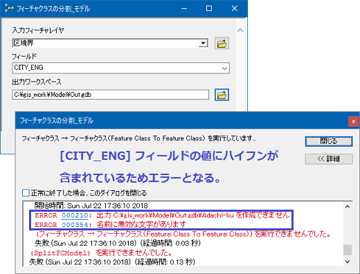Collapse details with << 詳細 button

click(x=329, y=159)
